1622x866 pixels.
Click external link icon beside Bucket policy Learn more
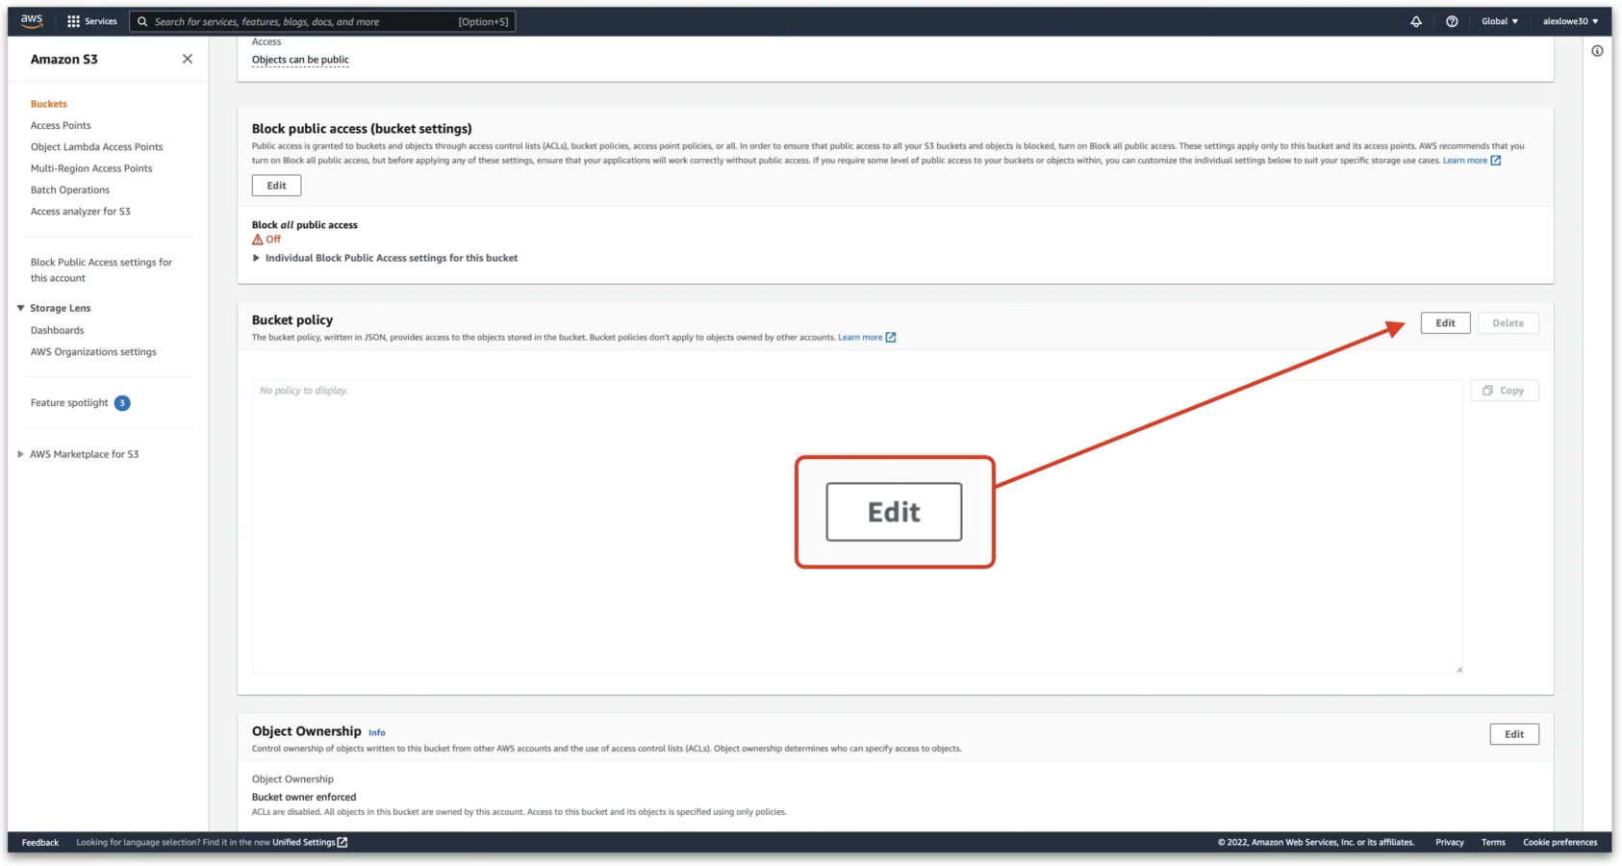click(891, 338)
